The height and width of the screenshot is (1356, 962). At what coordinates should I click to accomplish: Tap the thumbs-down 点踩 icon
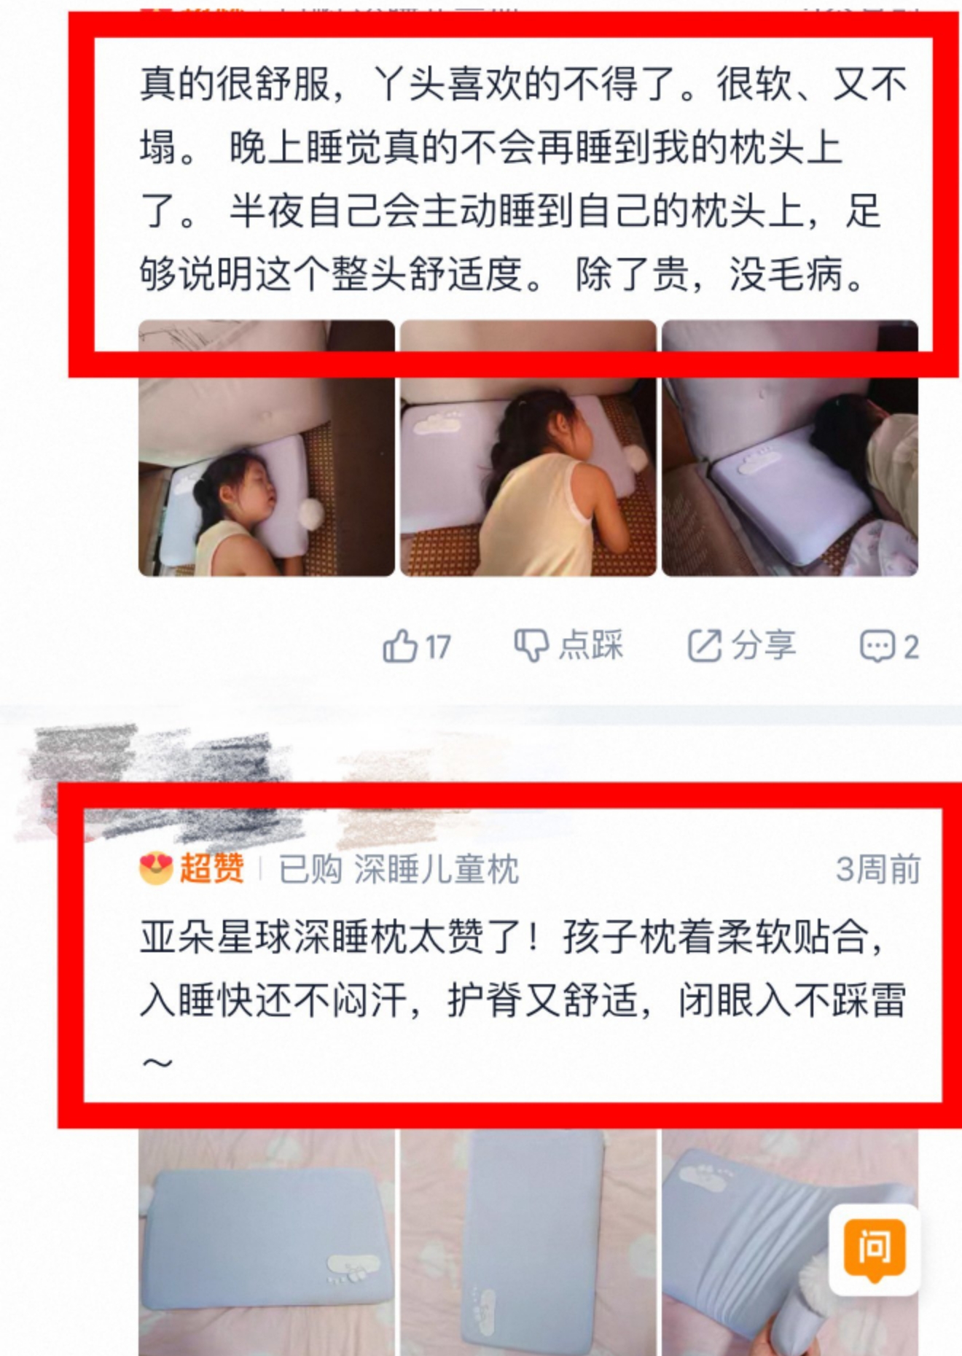click(x=531, y=645)
